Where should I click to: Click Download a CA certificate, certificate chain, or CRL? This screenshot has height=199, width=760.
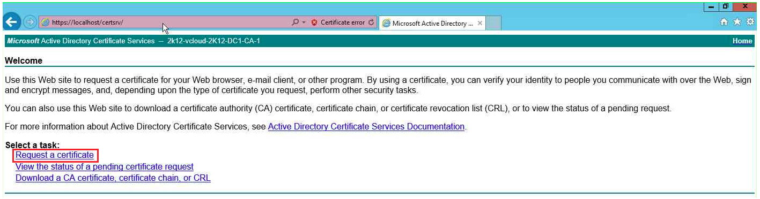(113, 178)
